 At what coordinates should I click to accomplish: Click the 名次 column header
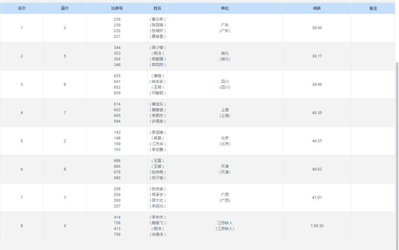(21, 8)
